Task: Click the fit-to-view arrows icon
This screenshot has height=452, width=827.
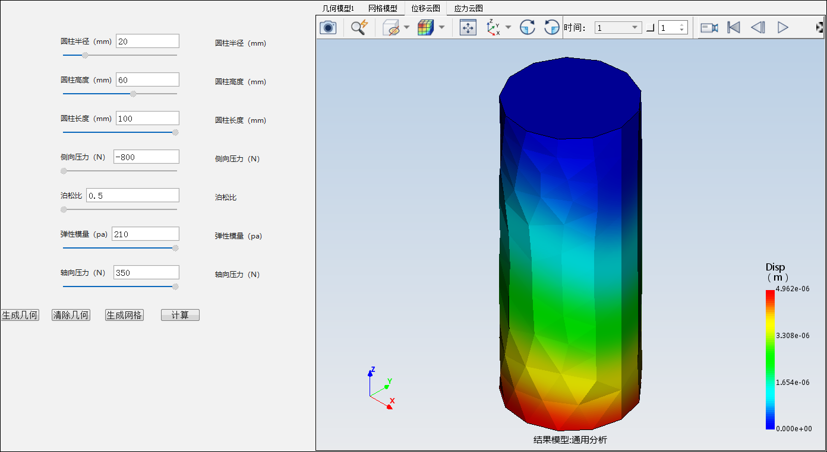Action: 468,27
